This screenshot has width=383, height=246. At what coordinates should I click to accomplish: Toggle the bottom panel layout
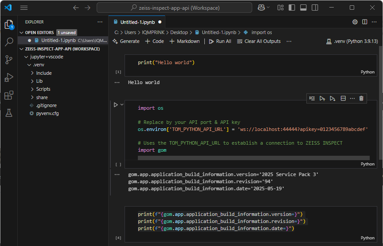tap(304, 8)
